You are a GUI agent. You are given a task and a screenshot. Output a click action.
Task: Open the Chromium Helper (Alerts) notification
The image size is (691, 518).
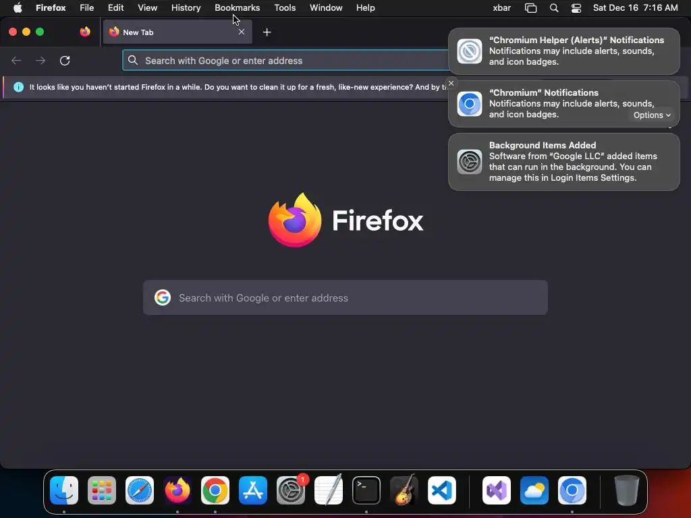[564, 51]
